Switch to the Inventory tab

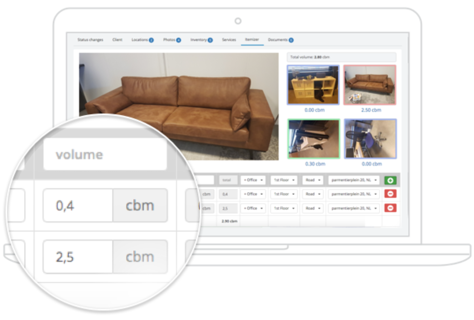(x=201, y=40)
